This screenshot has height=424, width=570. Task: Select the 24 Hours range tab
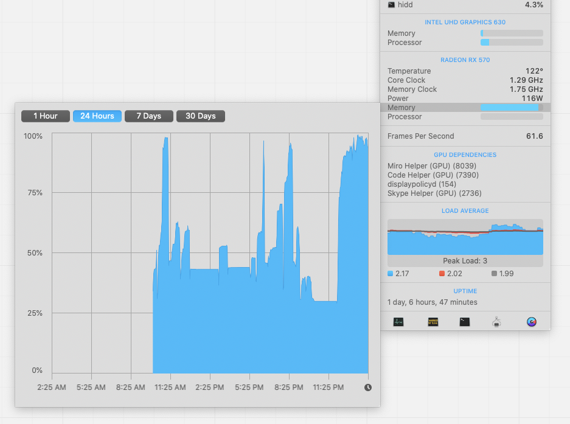pyautogui.click(x=97, y=116)
